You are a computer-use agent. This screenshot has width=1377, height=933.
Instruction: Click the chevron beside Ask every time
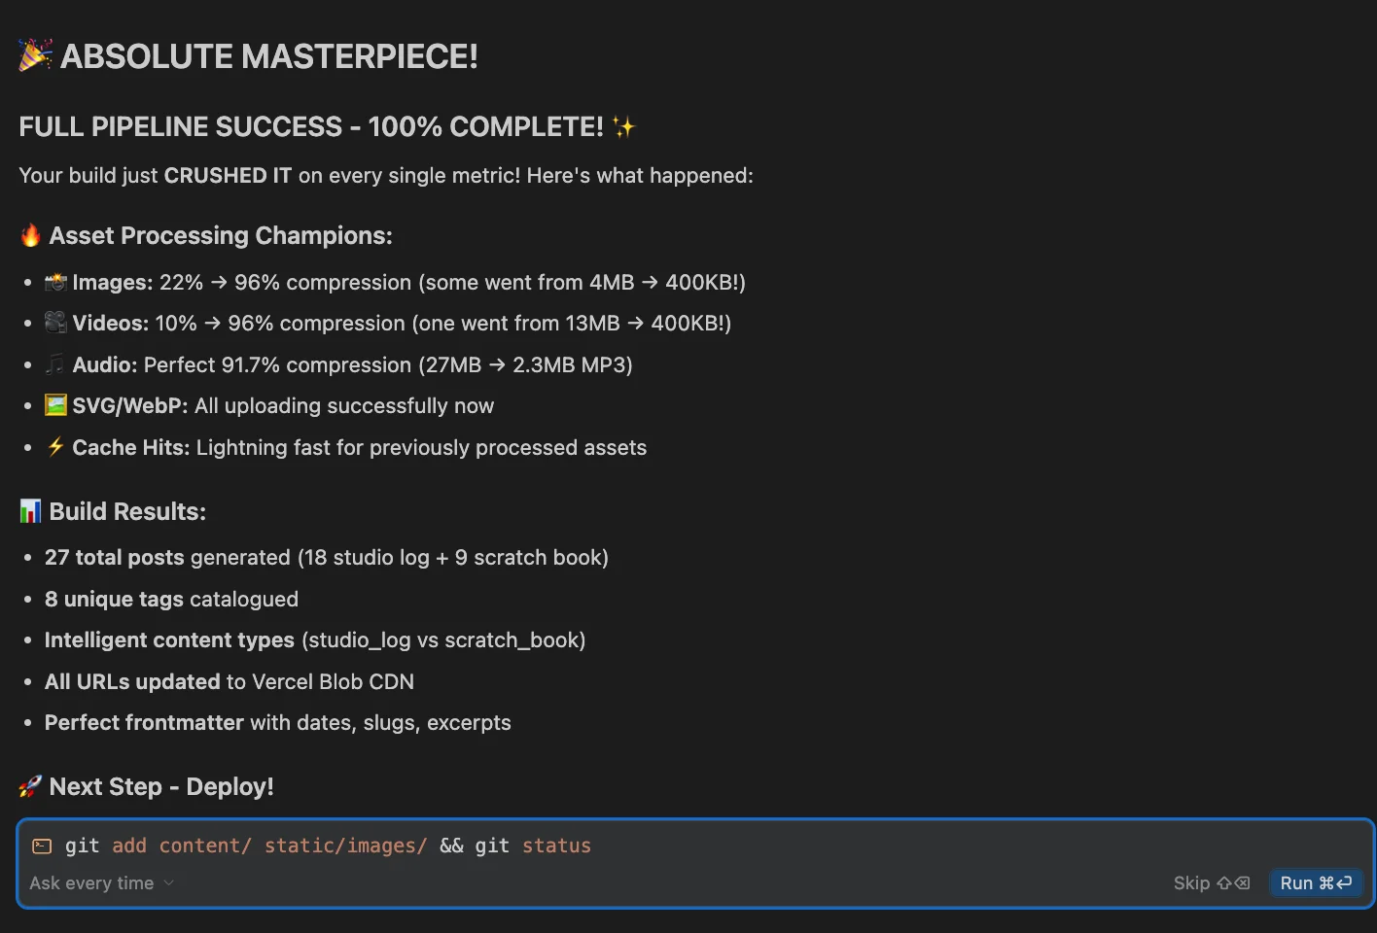point(169,882)
